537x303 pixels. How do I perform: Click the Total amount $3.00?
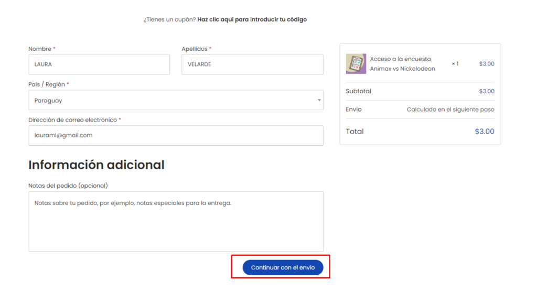click(484, 132)
